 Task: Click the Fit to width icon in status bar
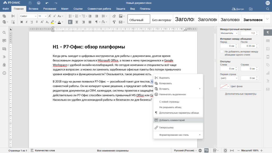pos(232,151)
